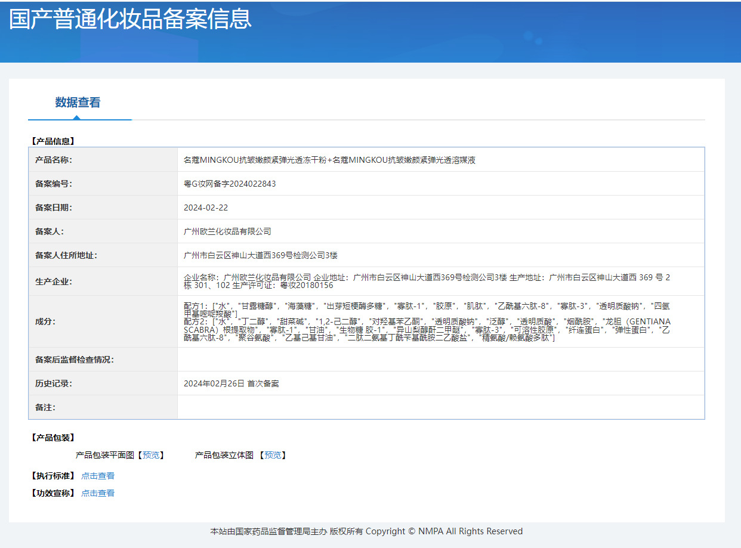
Task: Click 点击查看 next to 功效宣称
Action: (98, 493)
